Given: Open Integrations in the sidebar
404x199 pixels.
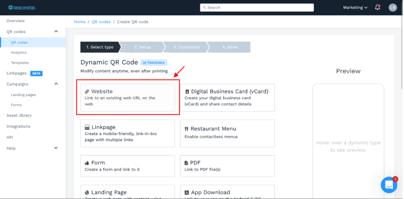Looking at the screenshot, I should (x=18, y=126).
